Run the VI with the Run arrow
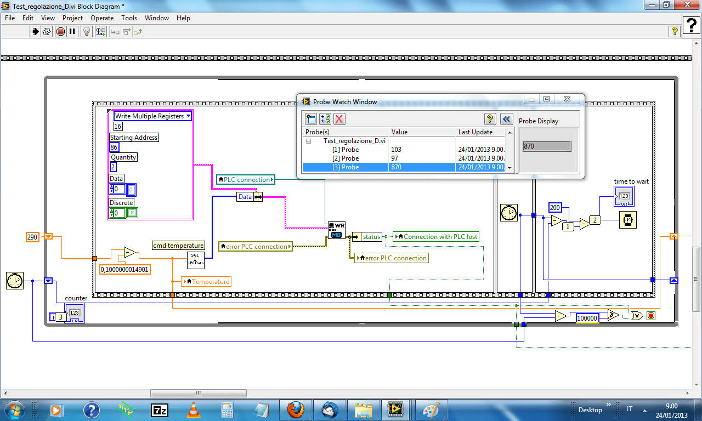Viewport: 702px width, 421px height. pyautogui.click(x=34, y=31)
